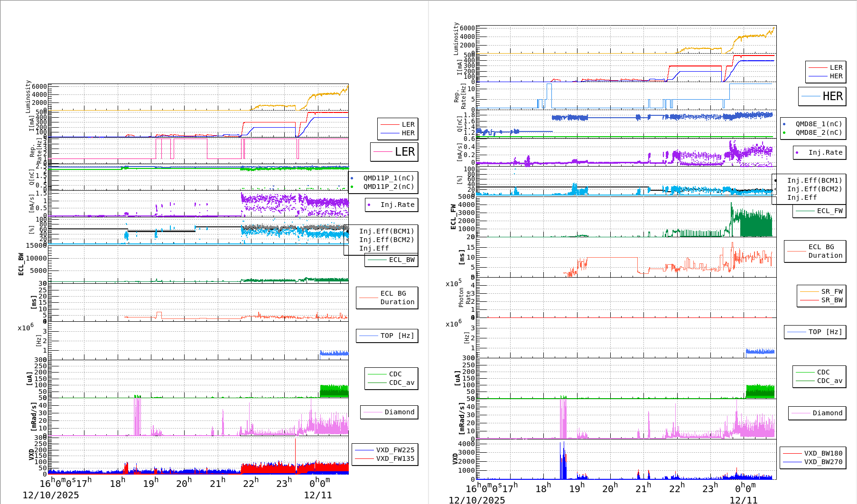
Task: Select the QMD11P_2(nC) legend entry
Action: 388,187
